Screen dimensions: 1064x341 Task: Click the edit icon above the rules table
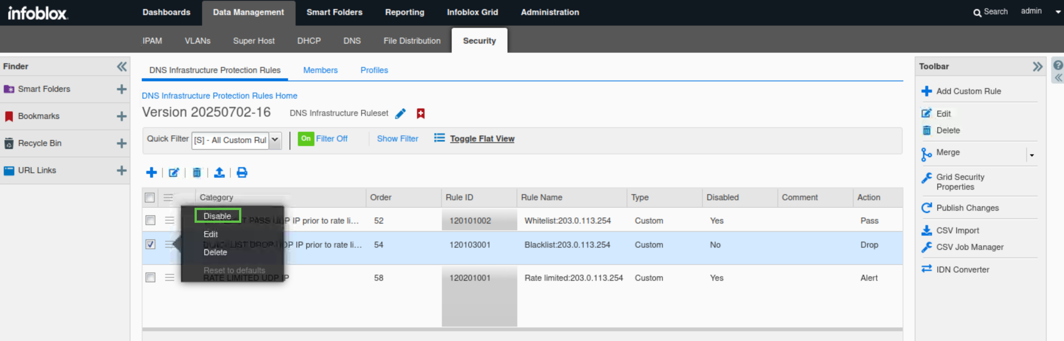[174, 172]
